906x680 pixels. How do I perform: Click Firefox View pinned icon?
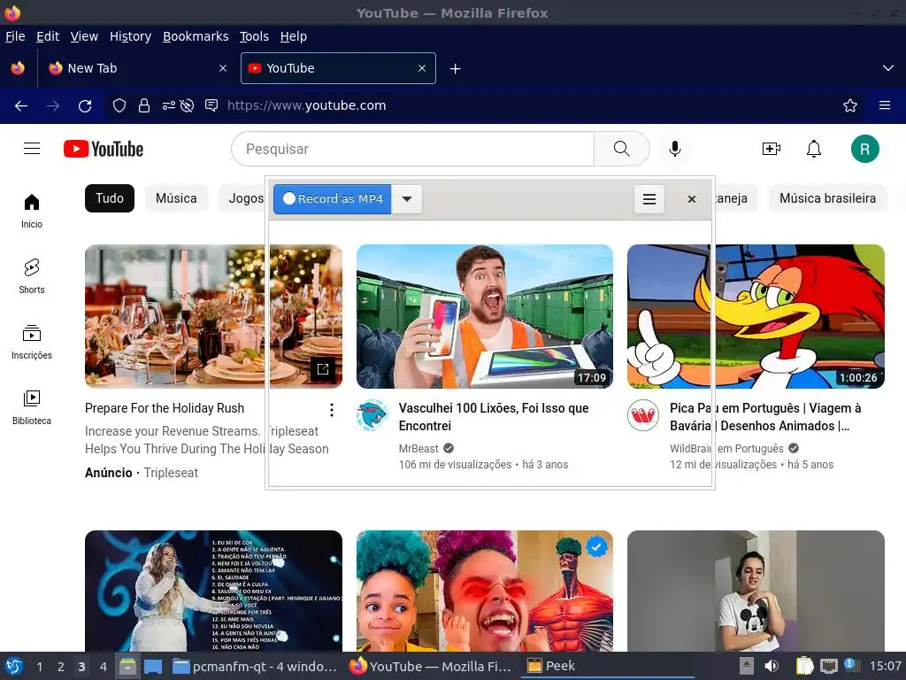18,68
